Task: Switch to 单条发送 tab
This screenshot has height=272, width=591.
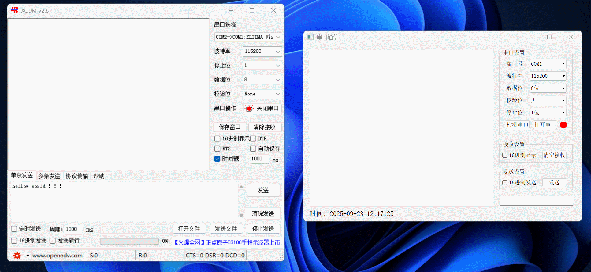Action: click(x=22, y=175)
